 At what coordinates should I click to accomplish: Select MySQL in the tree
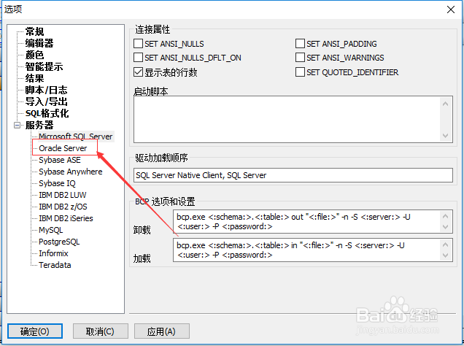[x=50, y=230]
